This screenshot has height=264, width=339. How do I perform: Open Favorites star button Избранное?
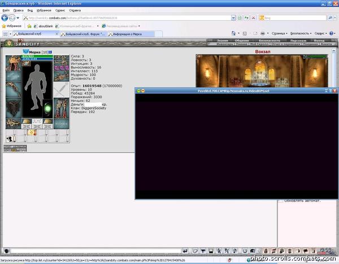click(12, 26)
